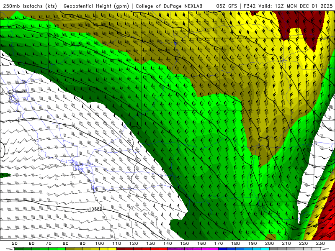
Task: Click the '160' legend value
Action: coord(201,243)
